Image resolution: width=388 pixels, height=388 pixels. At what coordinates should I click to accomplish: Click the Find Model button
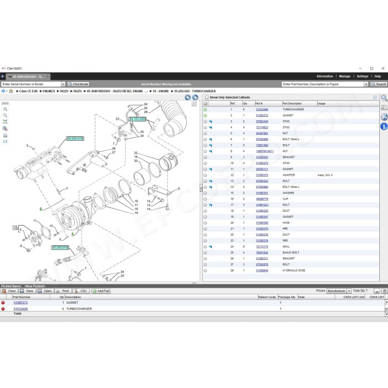[78, 84]
